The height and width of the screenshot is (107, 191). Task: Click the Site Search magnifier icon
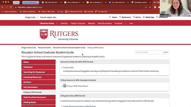click(157, 17)
